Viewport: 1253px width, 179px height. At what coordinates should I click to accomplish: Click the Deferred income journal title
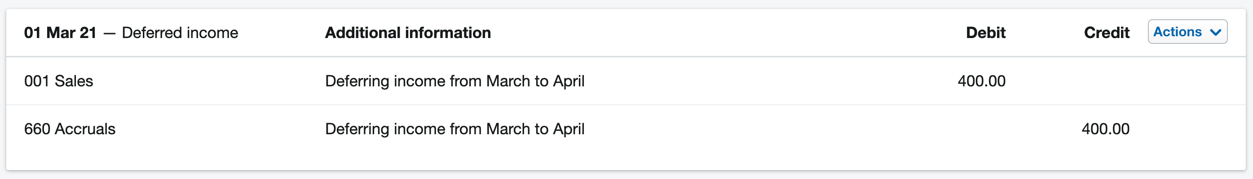click(x=180, y=33)
